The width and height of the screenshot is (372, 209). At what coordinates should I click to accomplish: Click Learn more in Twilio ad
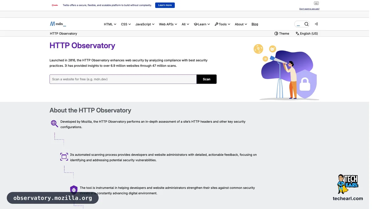coord(165,5)
